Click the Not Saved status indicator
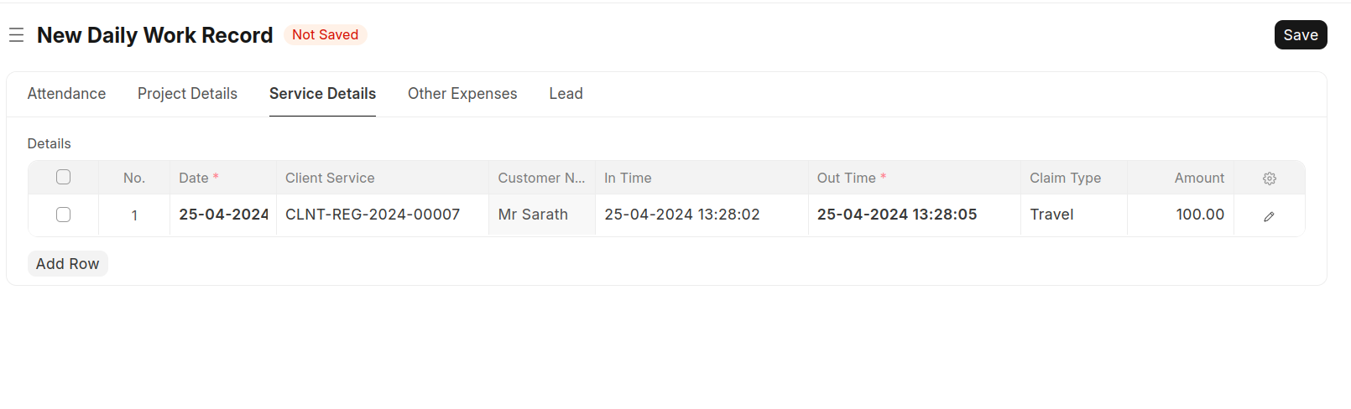This screenshot has width=1351, height=409. 325,34
